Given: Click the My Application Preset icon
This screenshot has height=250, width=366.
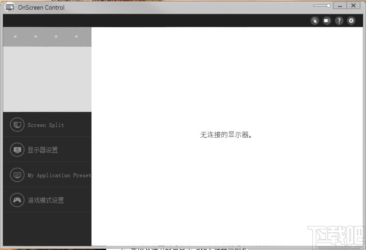Looking at the screenshot, I should point(17,175).
